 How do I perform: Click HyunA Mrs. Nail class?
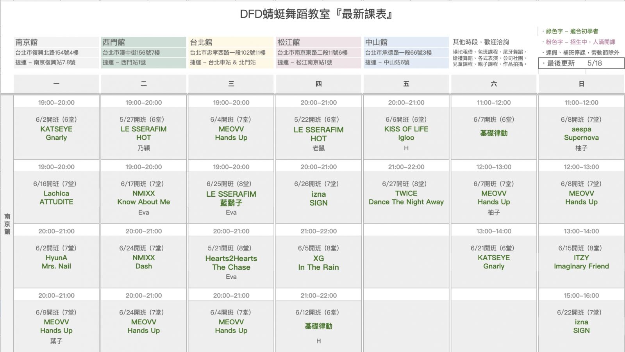pyautogui.click(x=56, y=262)
